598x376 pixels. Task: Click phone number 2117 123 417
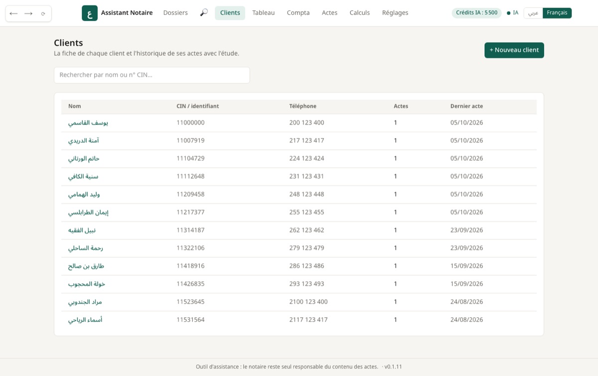[x=308, y=320]
